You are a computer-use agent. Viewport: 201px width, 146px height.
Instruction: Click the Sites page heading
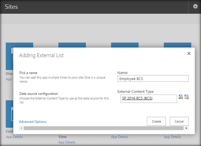click(11, 6)
